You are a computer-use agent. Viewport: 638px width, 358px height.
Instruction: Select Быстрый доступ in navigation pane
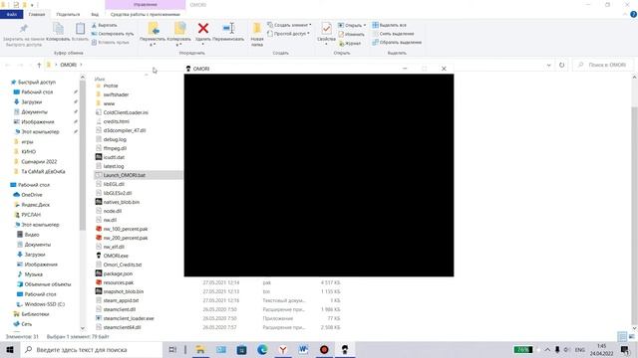click(x=37, y=82)
